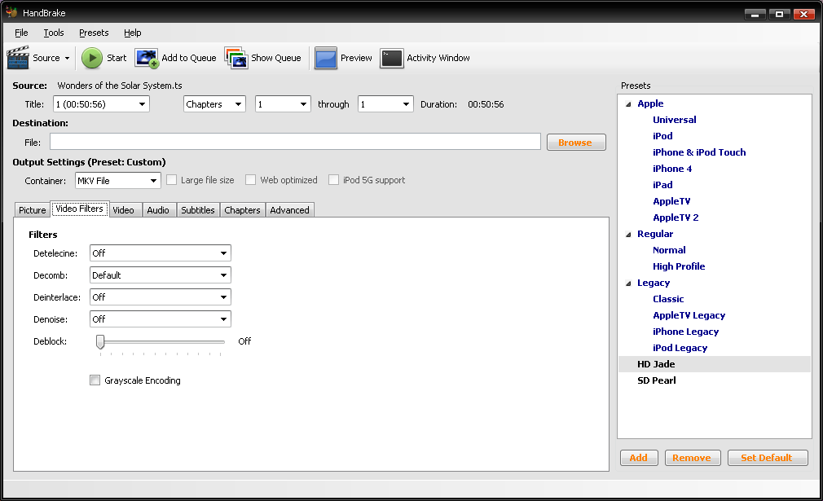Open the Chapters mode dropdown
Viewport: 823px width, 501px height.
214,104
